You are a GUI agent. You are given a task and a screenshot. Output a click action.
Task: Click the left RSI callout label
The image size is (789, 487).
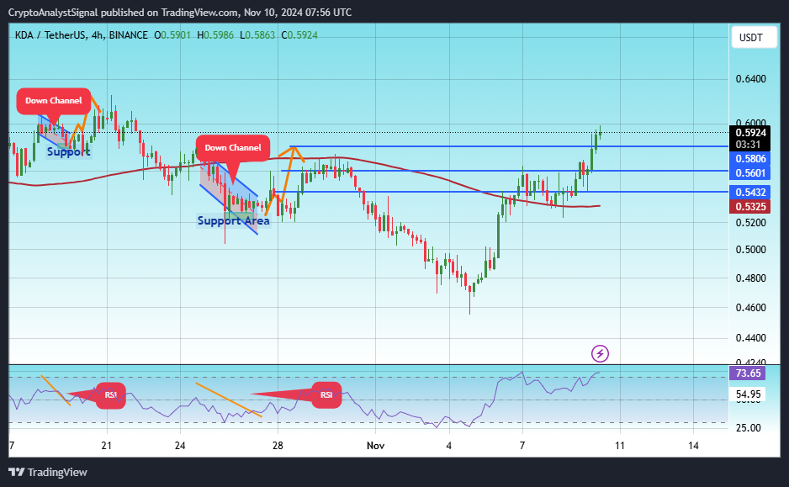(x=111, y=395)
